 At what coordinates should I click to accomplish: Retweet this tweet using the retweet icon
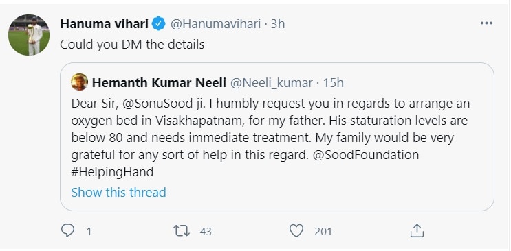[182, 231]
